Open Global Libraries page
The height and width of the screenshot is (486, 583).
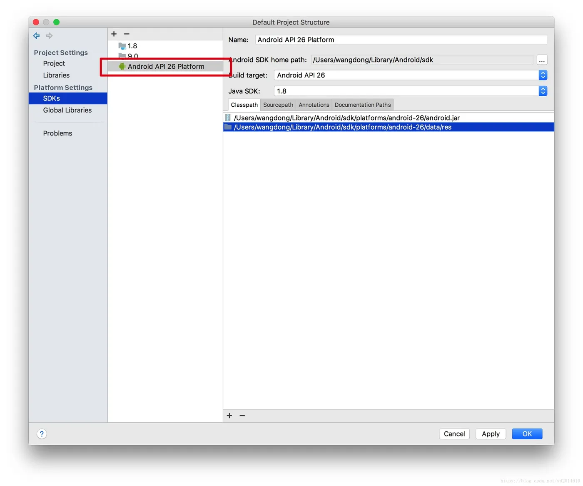tap(67, 110)
